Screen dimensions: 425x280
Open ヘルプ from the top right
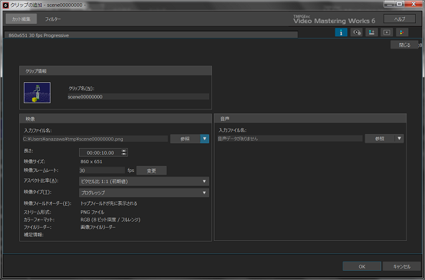(399, 19)
